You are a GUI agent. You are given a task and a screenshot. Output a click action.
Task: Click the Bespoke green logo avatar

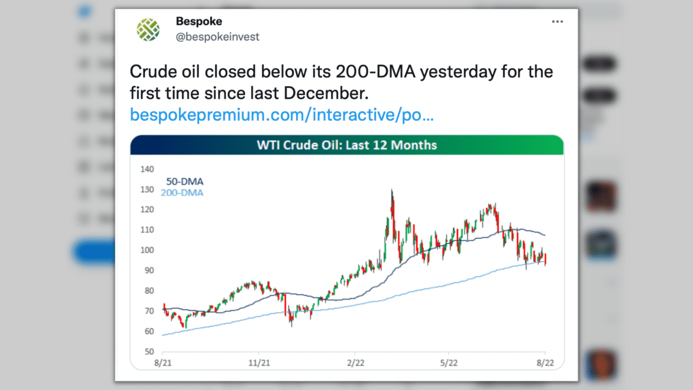(x=148, y=30)
